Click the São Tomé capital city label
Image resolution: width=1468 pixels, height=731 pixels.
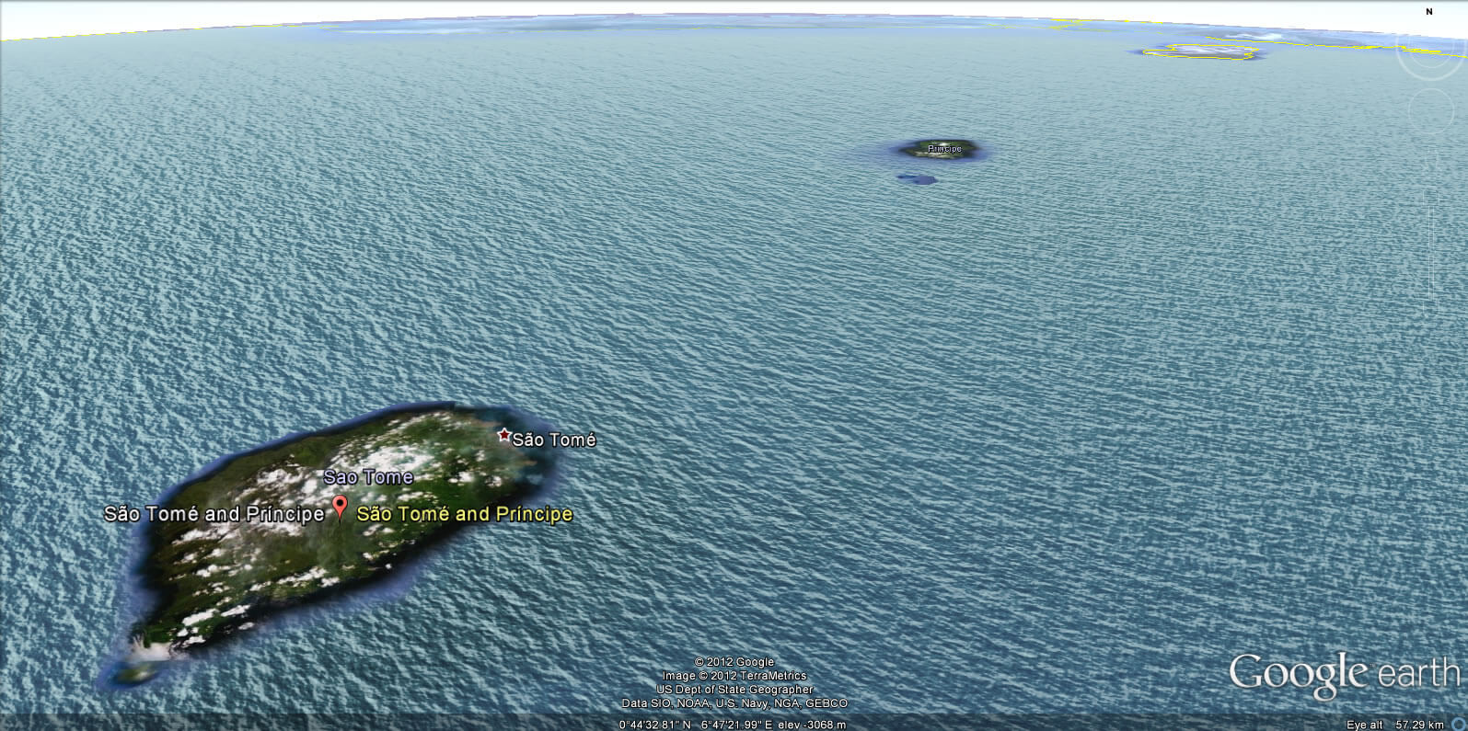point(554,440)
